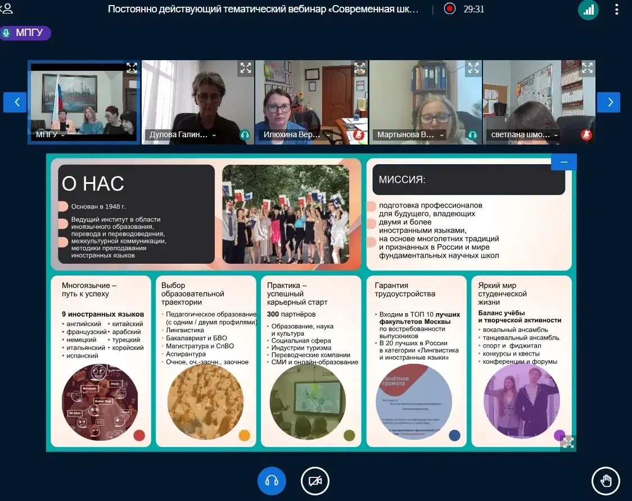Viewport: 632px width, 501px height.
Task: Open dropdown next to МПГУ name
Action: pos(63,135)
